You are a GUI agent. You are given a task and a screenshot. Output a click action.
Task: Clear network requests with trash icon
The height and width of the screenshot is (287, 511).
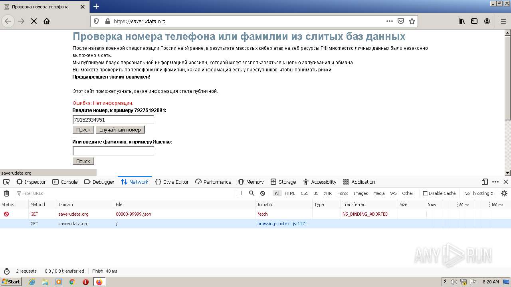pos(6,193)
